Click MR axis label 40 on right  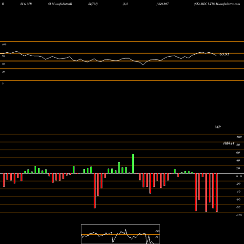pos(238,161)
